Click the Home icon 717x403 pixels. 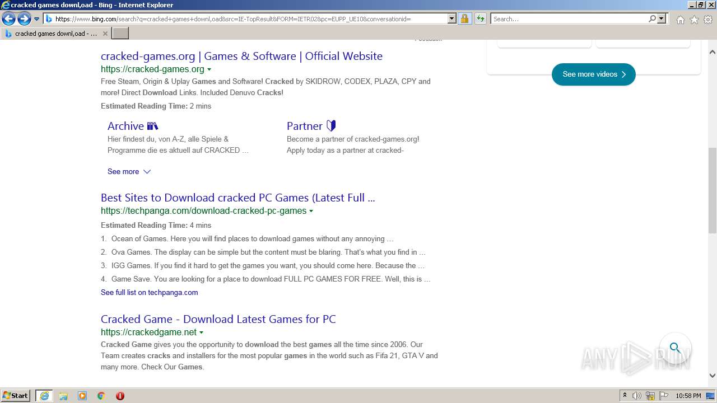(x=680, y=20)
